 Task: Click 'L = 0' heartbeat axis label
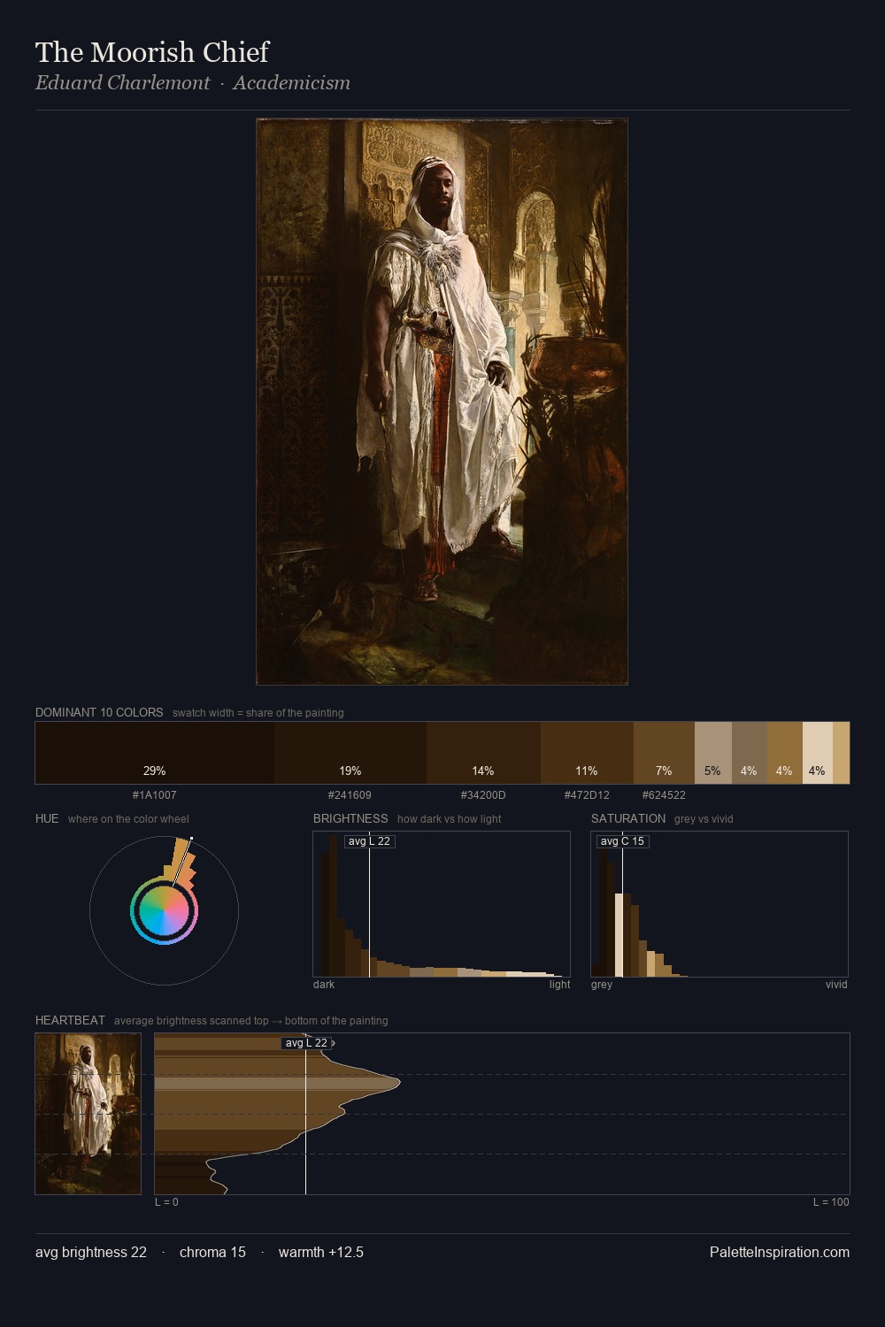click(x=166, y=1202)
